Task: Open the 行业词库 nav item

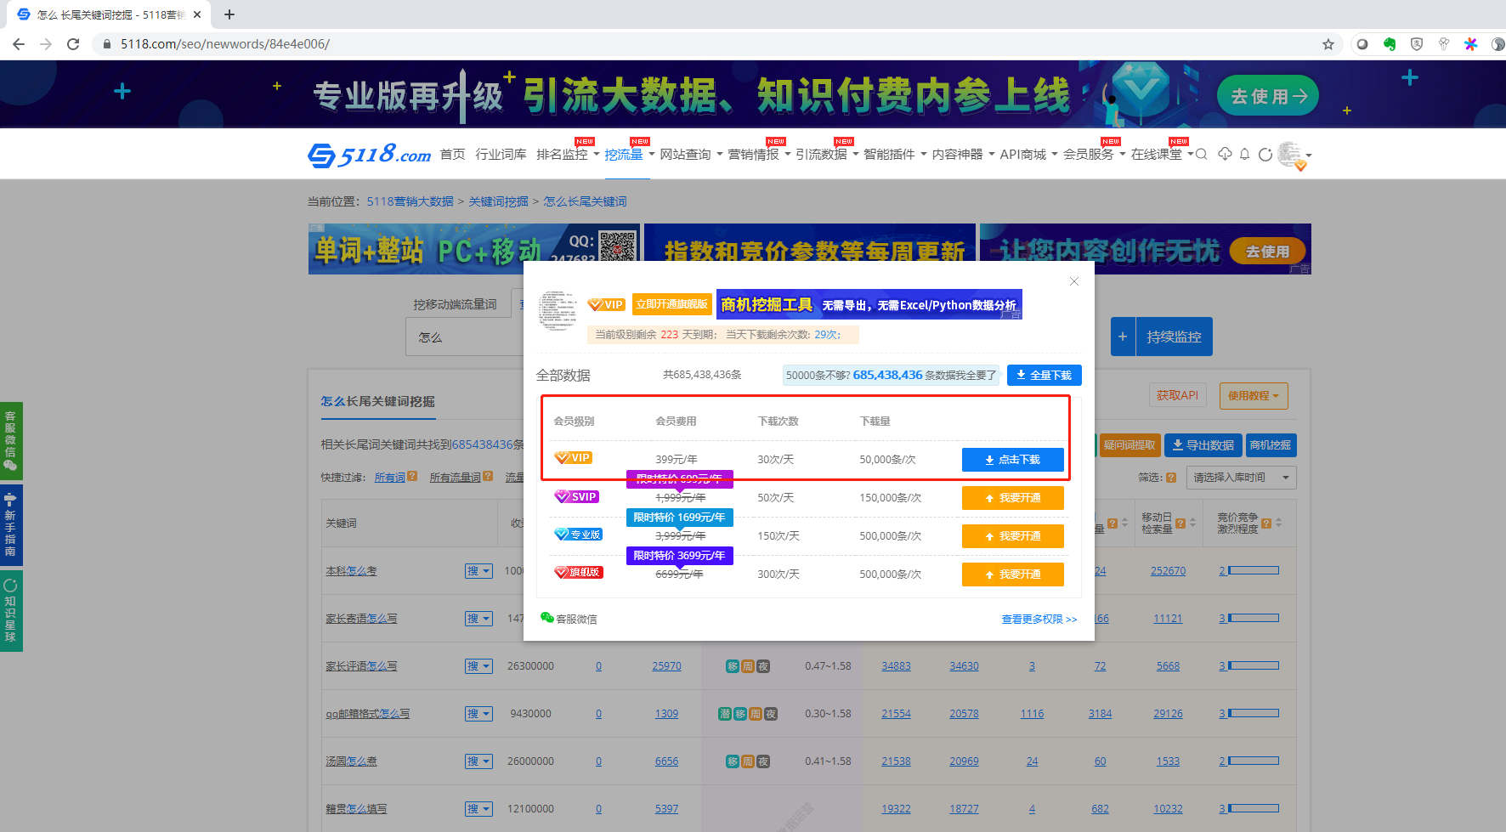Action: point(501,155)
